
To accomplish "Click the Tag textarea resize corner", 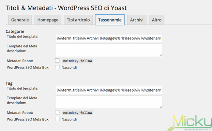I will point(160,107).
